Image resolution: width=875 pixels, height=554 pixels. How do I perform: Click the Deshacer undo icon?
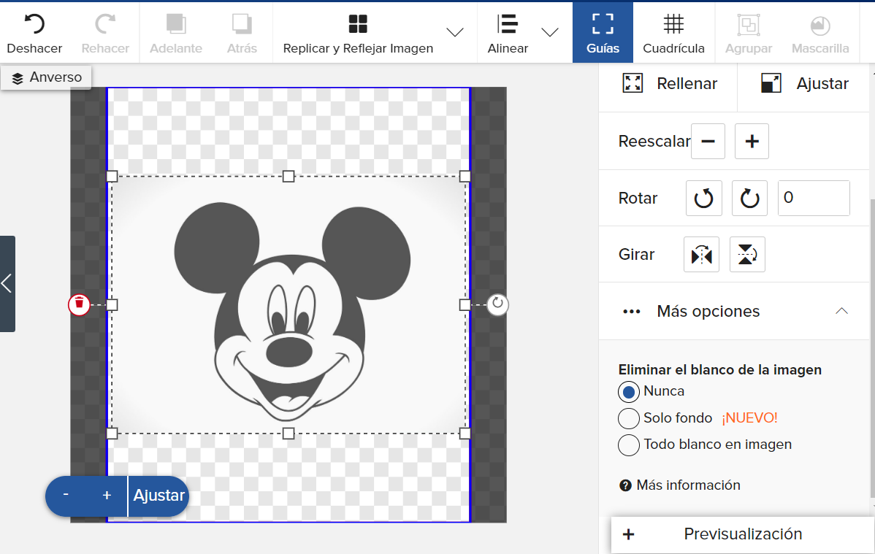34,25
